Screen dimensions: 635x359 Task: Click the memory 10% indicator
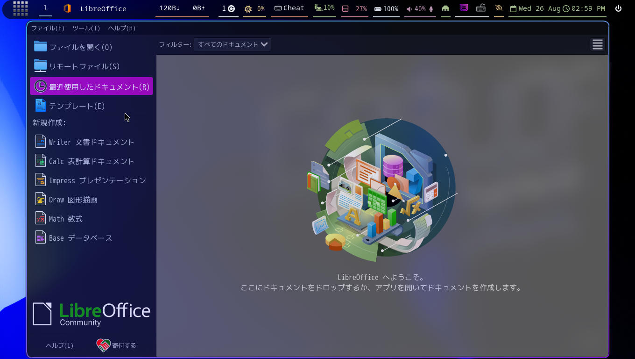coord(325,8)
